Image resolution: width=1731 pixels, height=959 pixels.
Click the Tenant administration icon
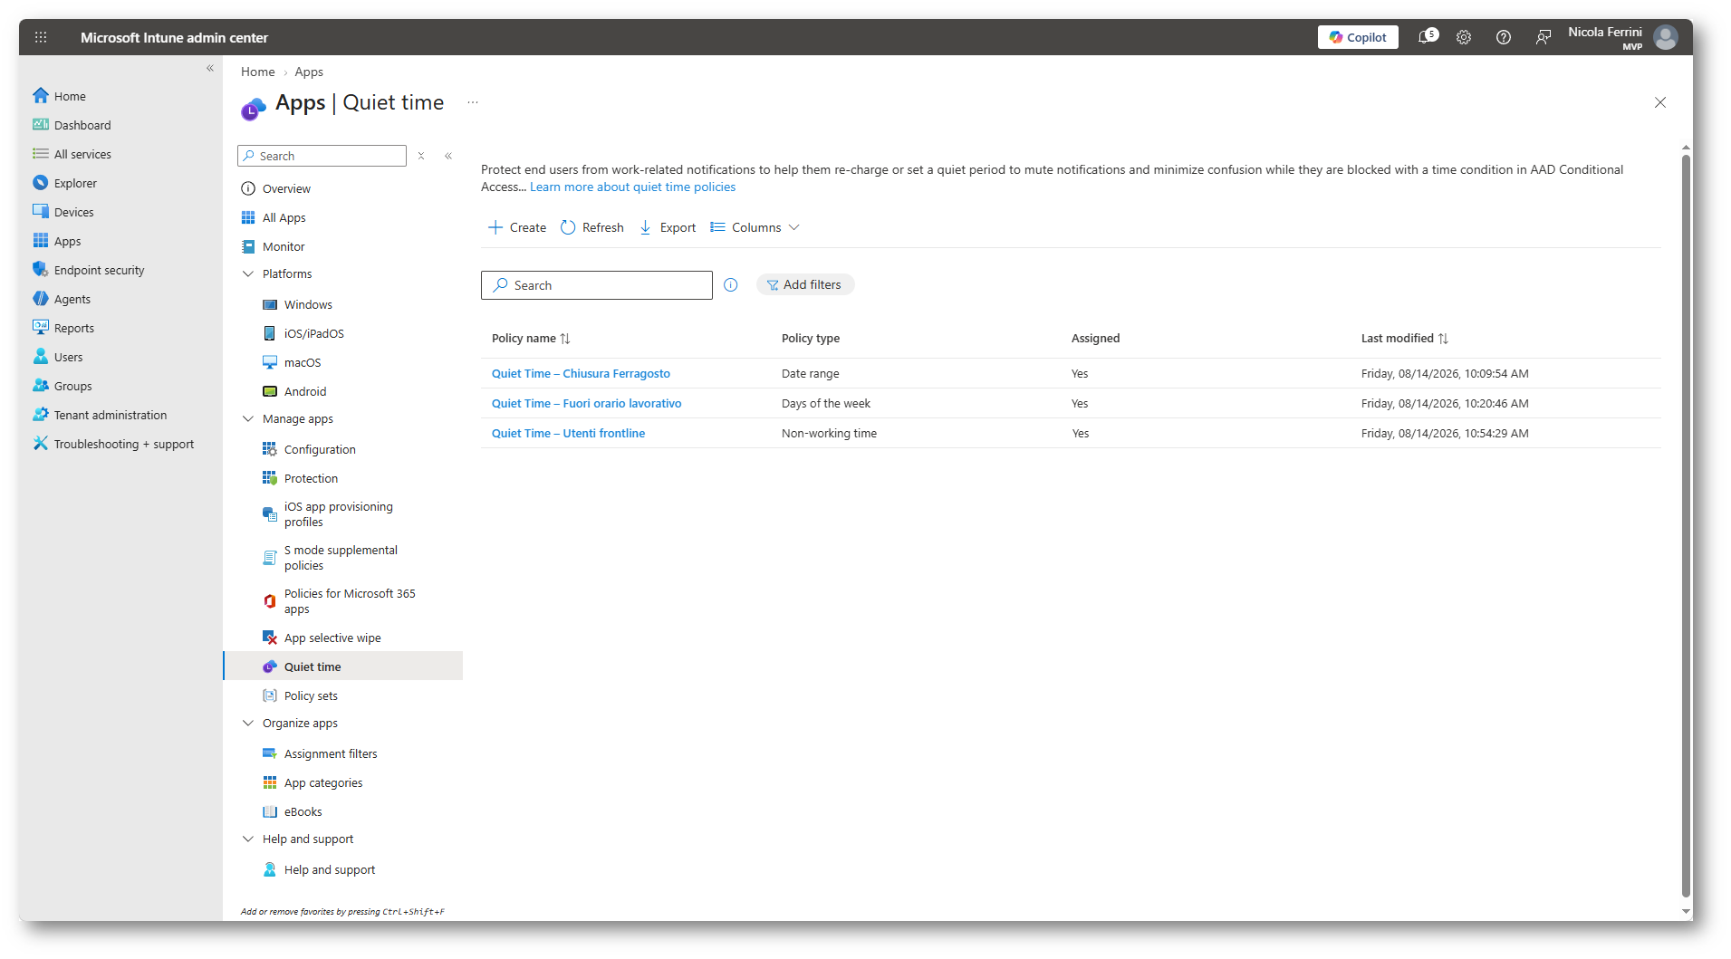coord(41,415)
